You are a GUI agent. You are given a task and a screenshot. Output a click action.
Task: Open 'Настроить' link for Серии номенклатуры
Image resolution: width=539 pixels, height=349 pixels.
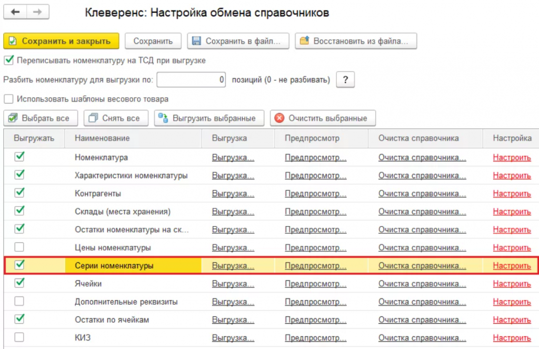[512, 265]
